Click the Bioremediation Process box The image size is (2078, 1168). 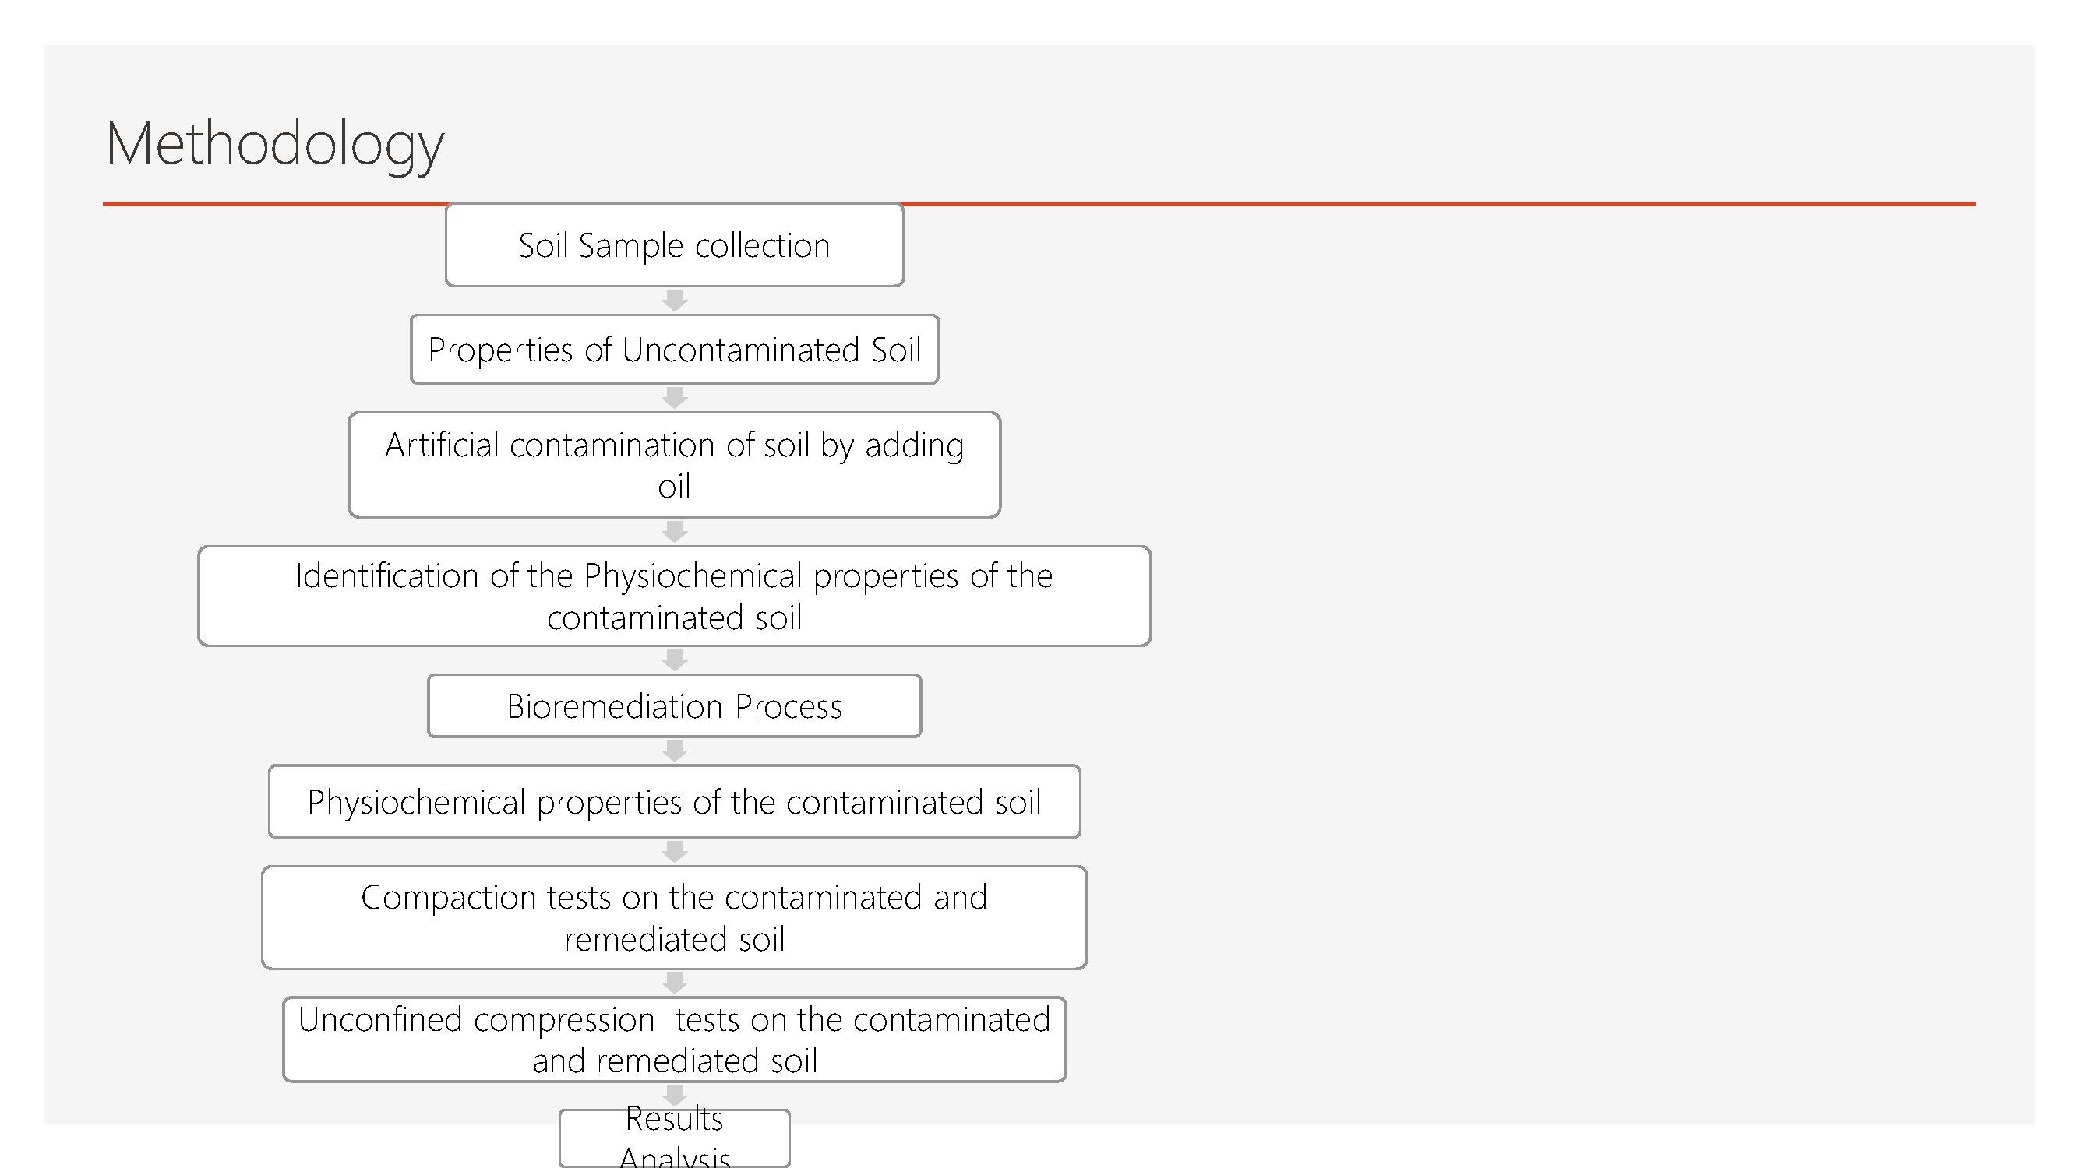coord(675,706)
